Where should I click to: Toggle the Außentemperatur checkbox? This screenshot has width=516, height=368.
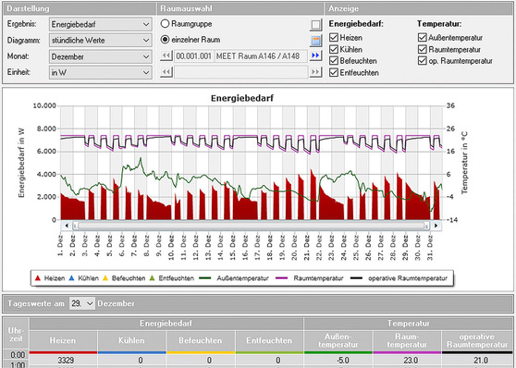tap(423, 37)
